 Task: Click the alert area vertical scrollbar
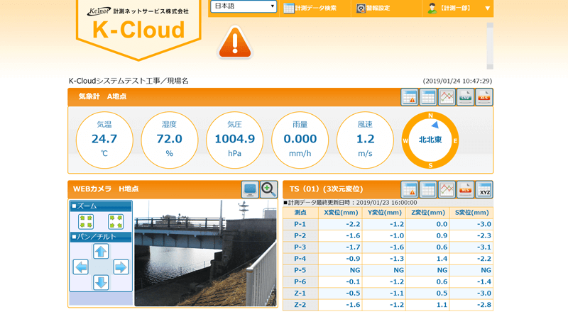tap(490, 46)
